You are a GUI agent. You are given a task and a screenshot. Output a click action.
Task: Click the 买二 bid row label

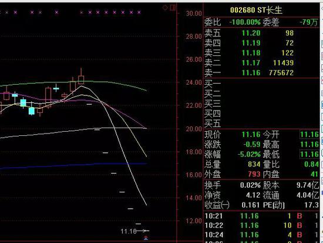click(213, 94)
